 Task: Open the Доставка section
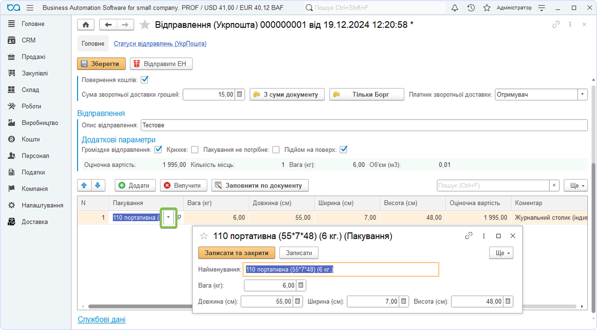tap(36, 222)
